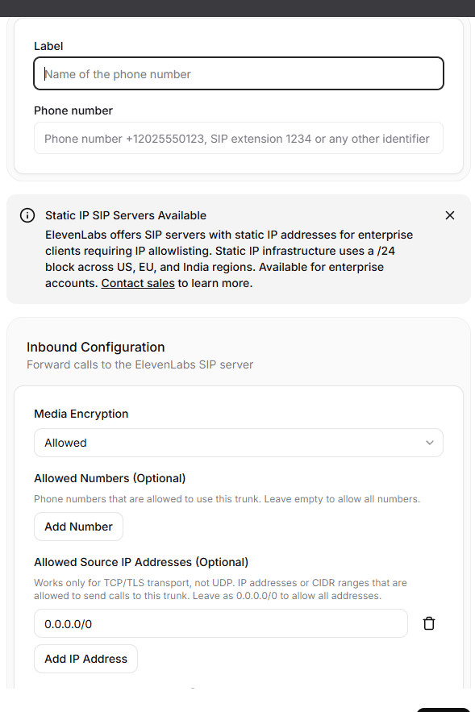Click the trash icon to remove the IP entry
The width and height of the screenshot is (475, 712).
click(429, 623)
